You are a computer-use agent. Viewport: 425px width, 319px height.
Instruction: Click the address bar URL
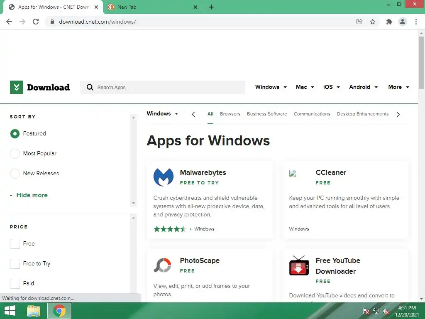click(x=97, y=22)
